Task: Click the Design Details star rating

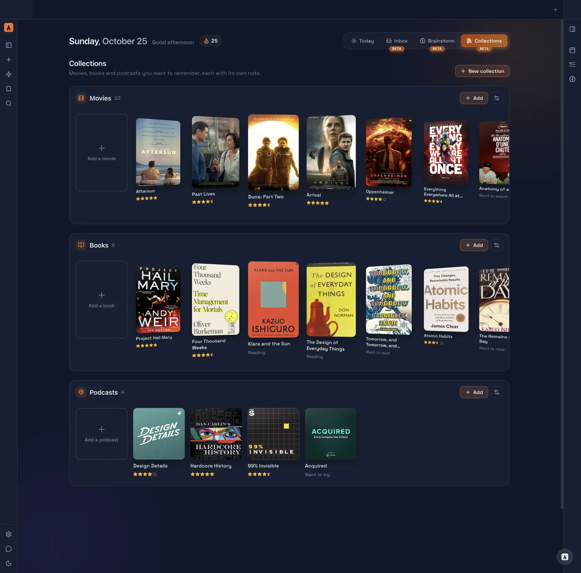Action: tap(145, 474)
